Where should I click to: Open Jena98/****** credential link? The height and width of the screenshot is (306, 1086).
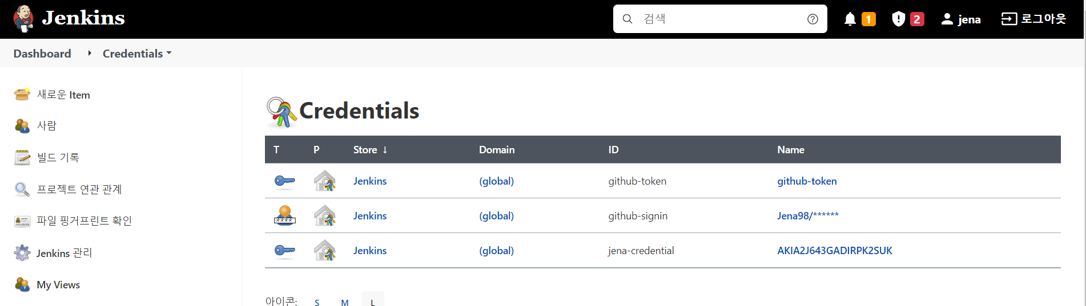tap(808, 216)
